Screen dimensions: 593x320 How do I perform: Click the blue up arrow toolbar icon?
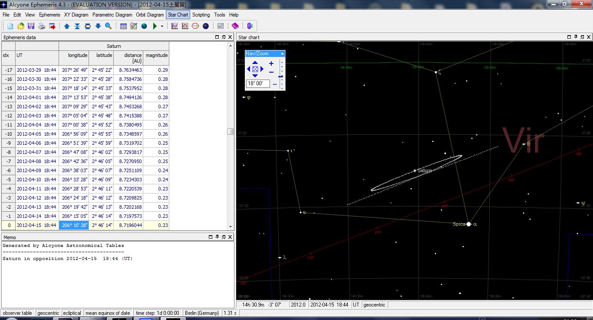click(x=67, y=26)
